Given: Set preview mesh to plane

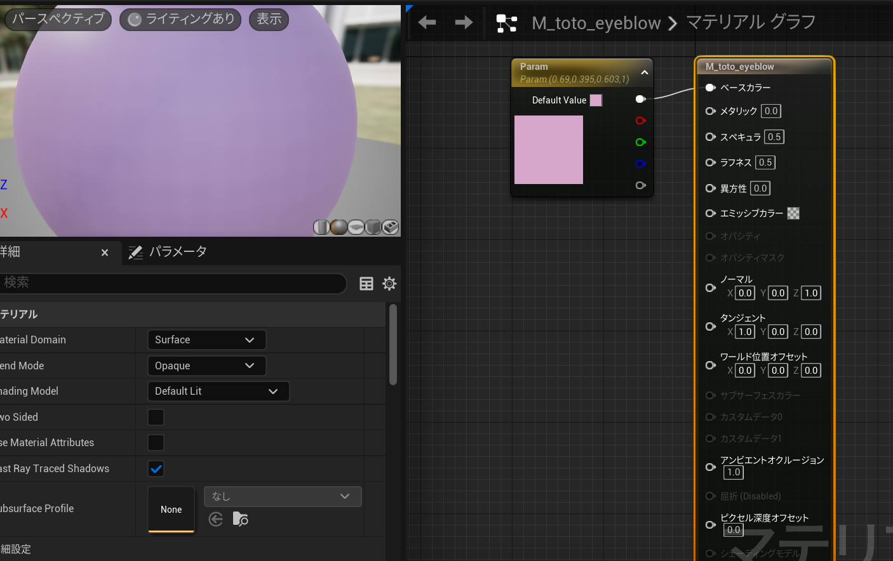Looking at the screenshot, I should [356, 227].
